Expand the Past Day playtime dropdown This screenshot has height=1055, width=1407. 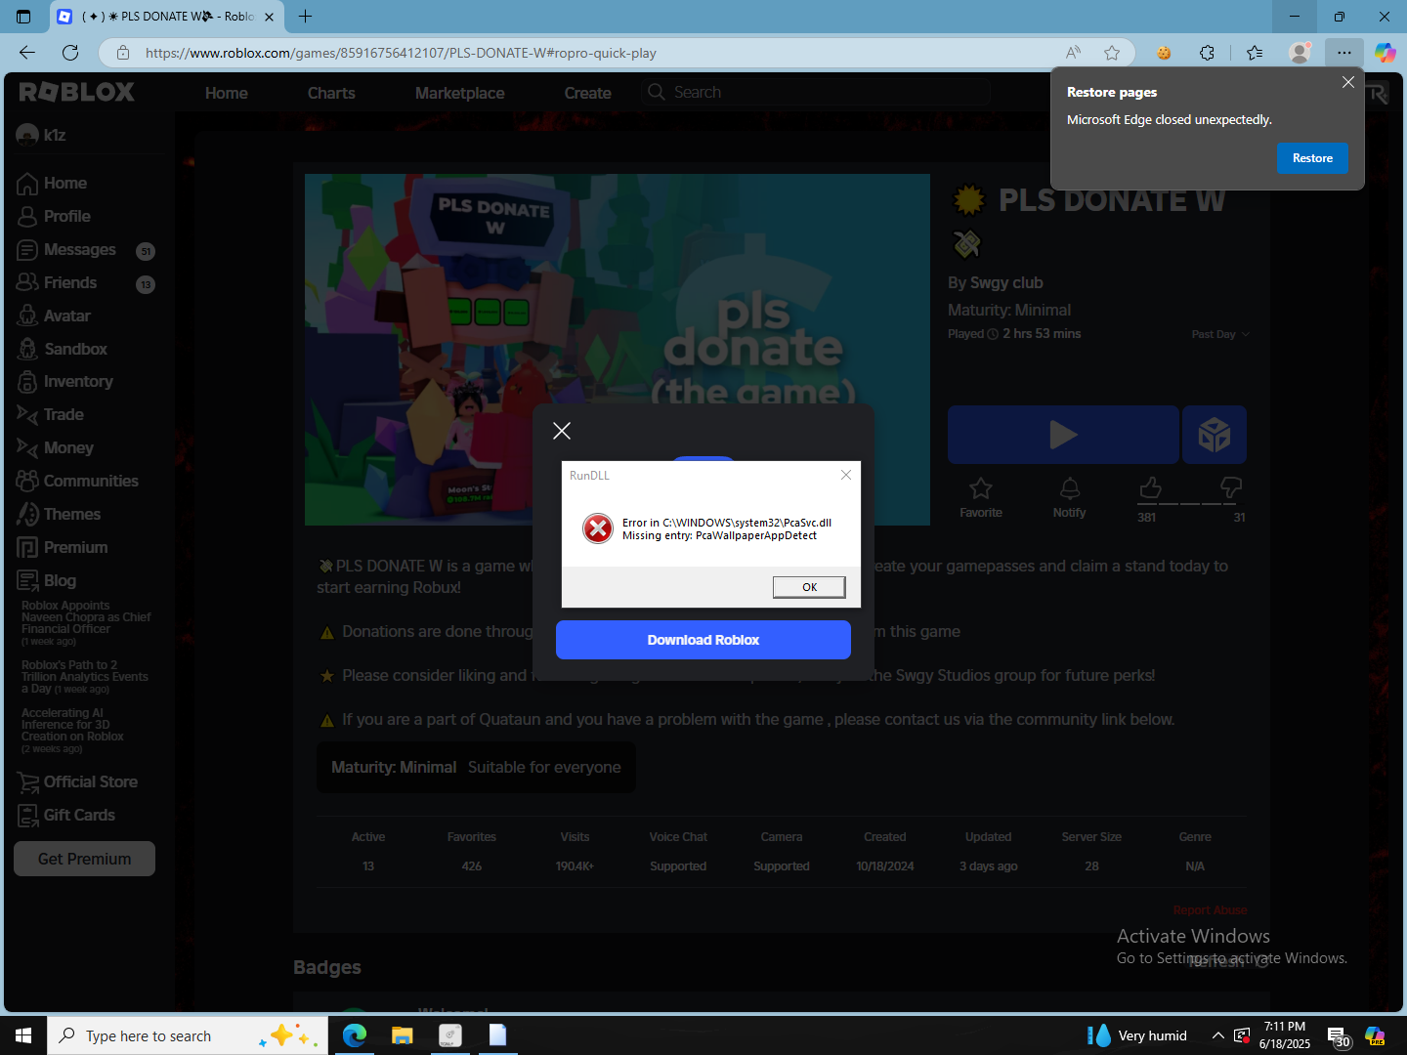tap(1220, 334)
